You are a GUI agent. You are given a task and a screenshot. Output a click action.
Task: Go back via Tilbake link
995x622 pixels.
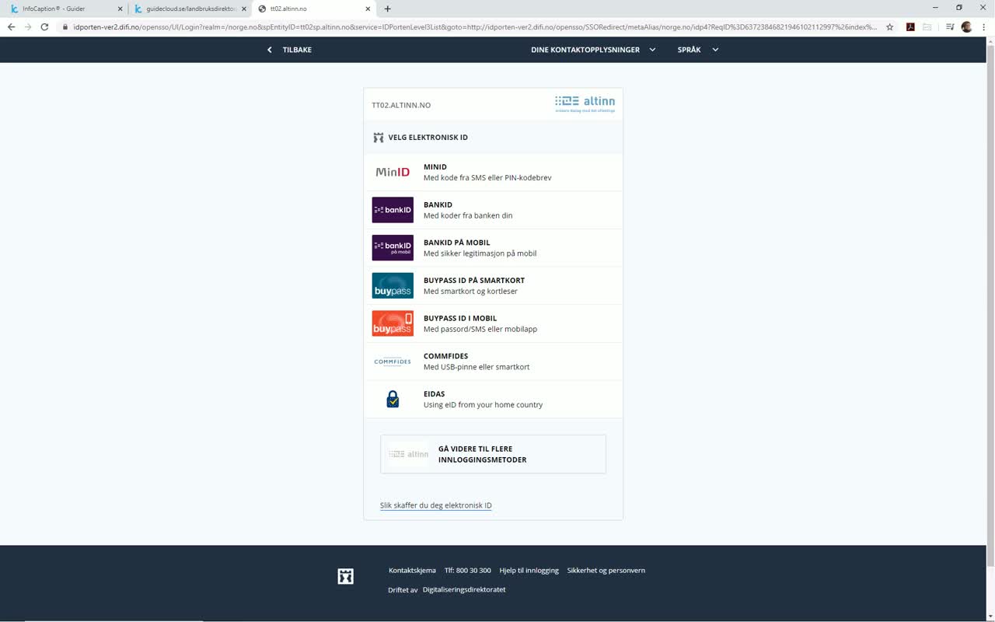(x=297, y=50)
